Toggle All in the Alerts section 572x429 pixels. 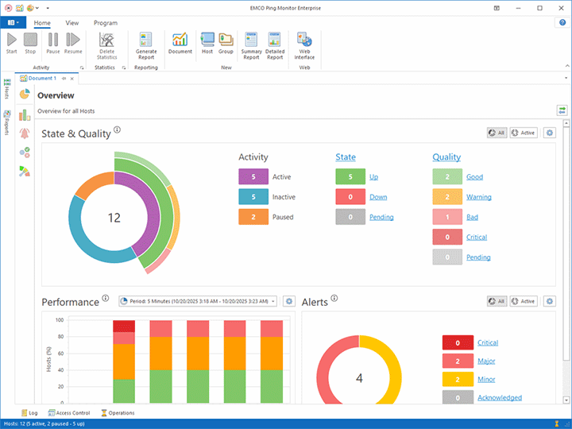[x=497, y=301]
